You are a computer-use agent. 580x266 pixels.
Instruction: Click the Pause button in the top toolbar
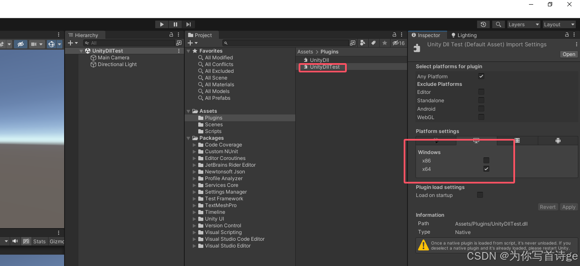(175, 24)
